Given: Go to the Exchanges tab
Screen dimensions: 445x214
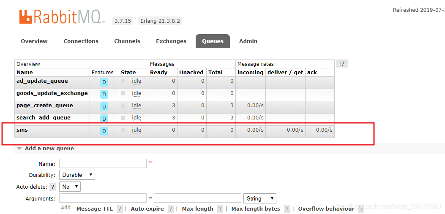Looking at the screenshot, I should [x=171, y=41].
